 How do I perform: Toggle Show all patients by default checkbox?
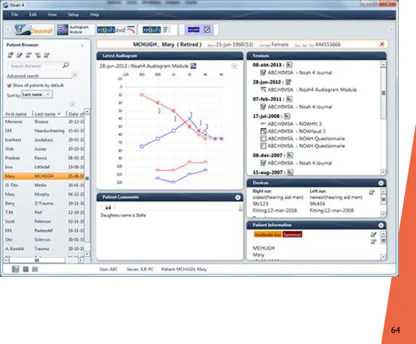(9, 85)
